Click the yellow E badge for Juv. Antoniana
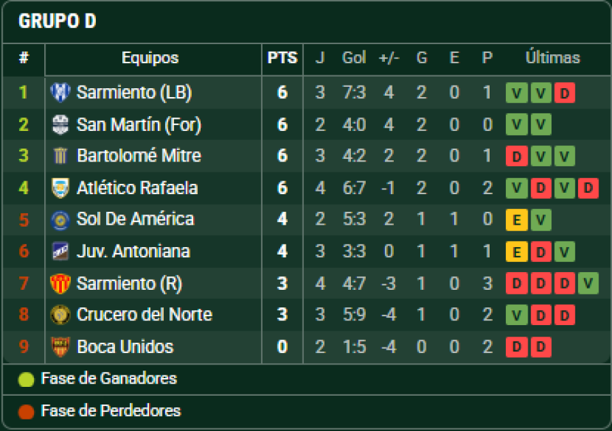The height and width of the screenshot is (431, 612). (517, 252)
